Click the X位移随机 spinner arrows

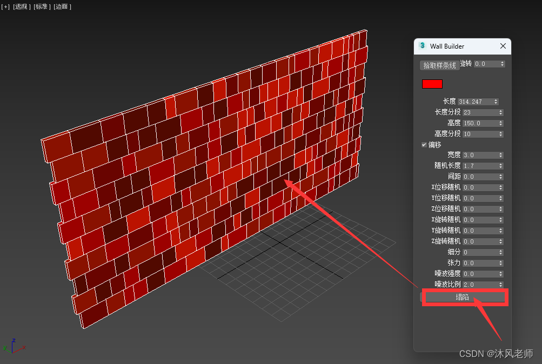point(501,187)
